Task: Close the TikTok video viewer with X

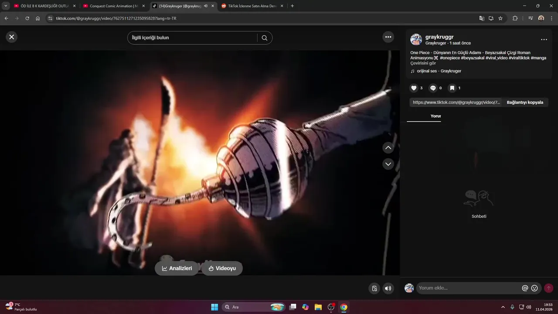Action: (x=12, y=37)
